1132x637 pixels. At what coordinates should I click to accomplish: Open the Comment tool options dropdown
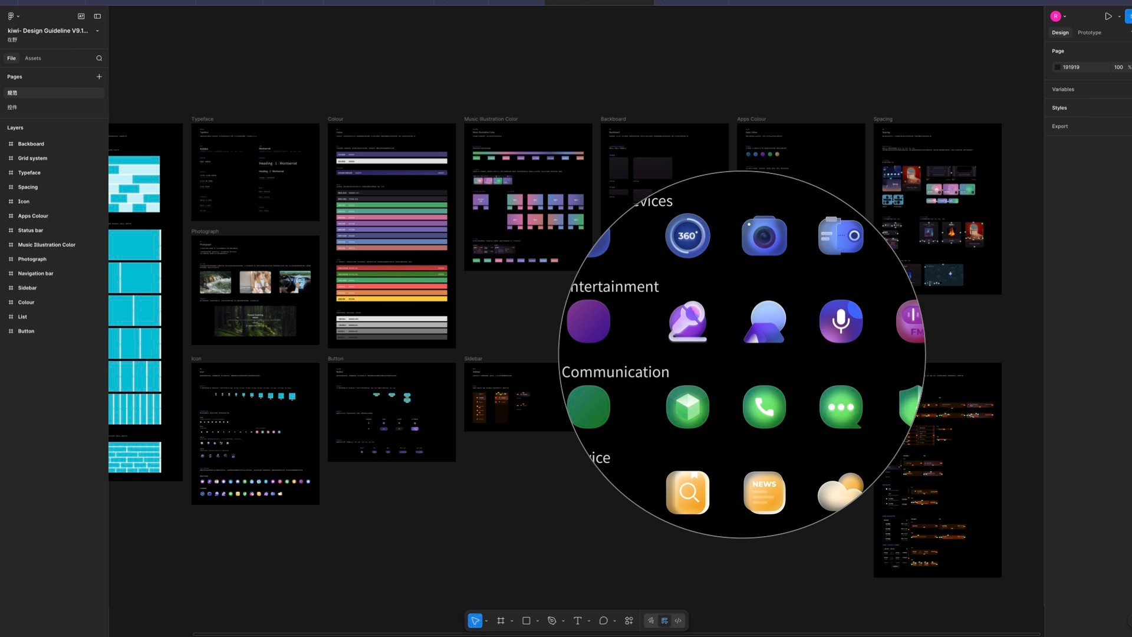tap(614, 621)
